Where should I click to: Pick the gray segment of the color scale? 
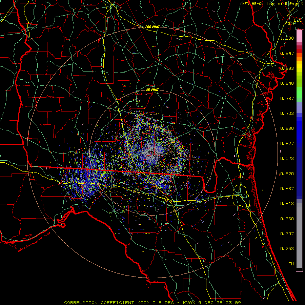299,236
